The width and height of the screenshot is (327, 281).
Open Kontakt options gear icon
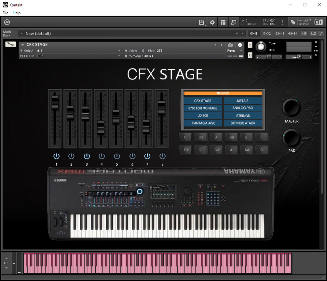212,22
